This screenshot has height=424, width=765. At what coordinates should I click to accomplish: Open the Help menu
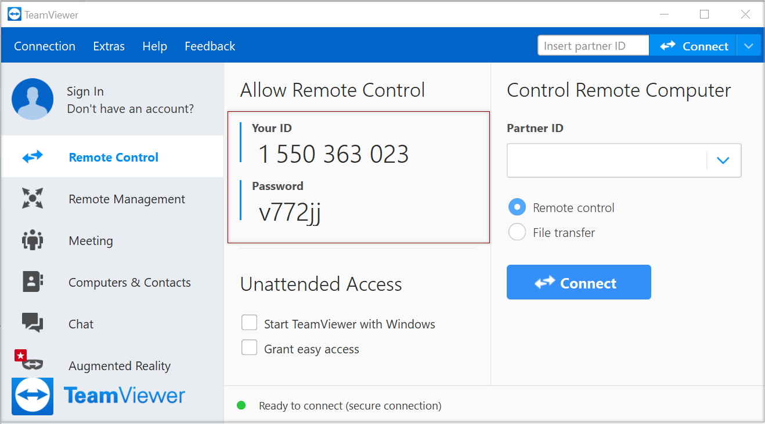[154, 46]
